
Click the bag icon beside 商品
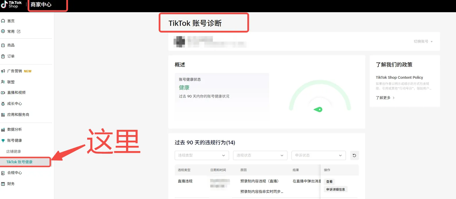tap(3, 45)
